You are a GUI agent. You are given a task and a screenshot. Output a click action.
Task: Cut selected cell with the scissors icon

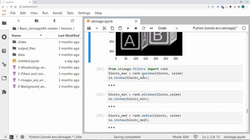[104, 28]
